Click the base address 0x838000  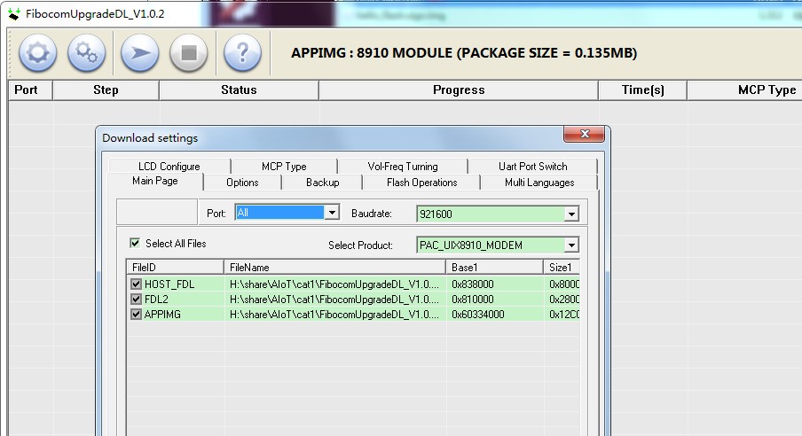473,284
